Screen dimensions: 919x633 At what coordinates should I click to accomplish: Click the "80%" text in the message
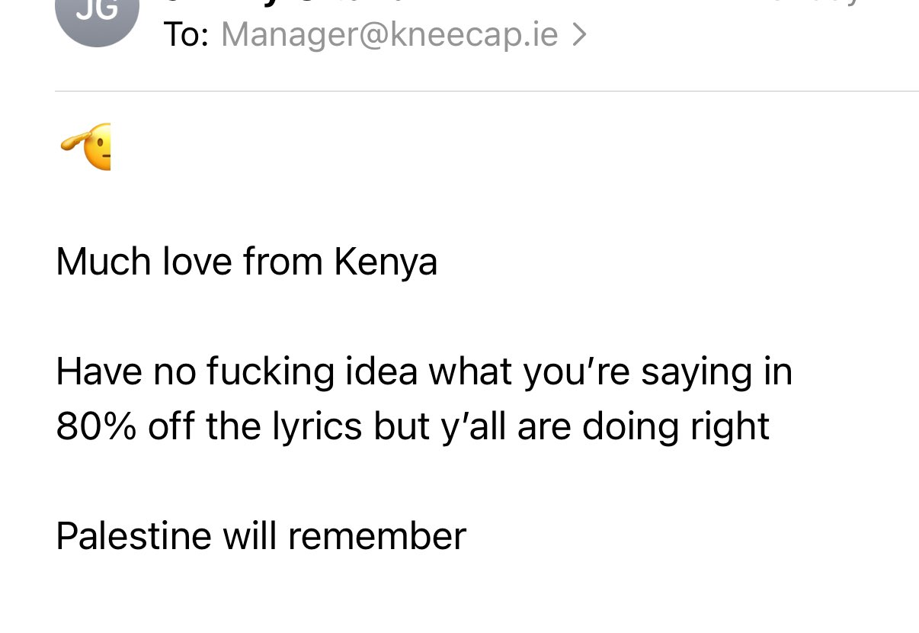click(x=96, y=427)
